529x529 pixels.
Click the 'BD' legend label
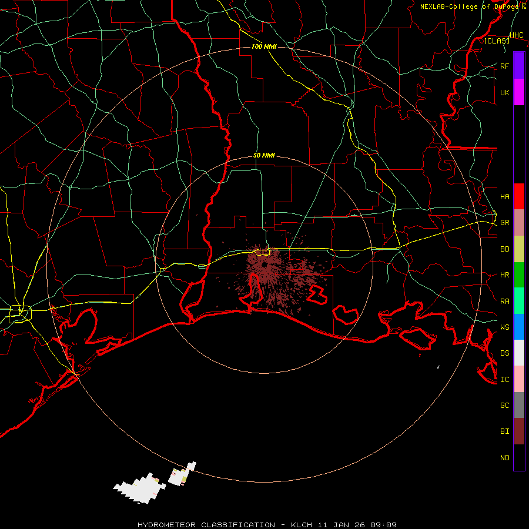point(504,249)
